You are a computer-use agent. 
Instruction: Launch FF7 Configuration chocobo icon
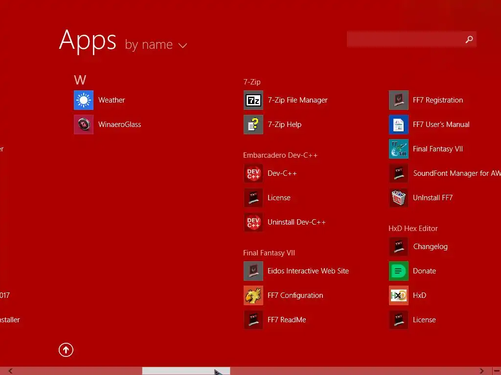253,295
